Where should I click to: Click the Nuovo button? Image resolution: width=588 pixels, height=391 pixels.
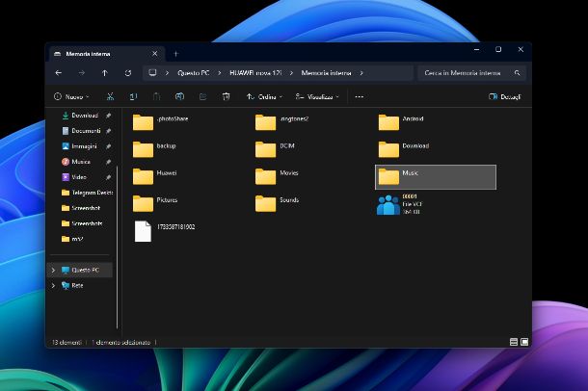click(71, 96)
